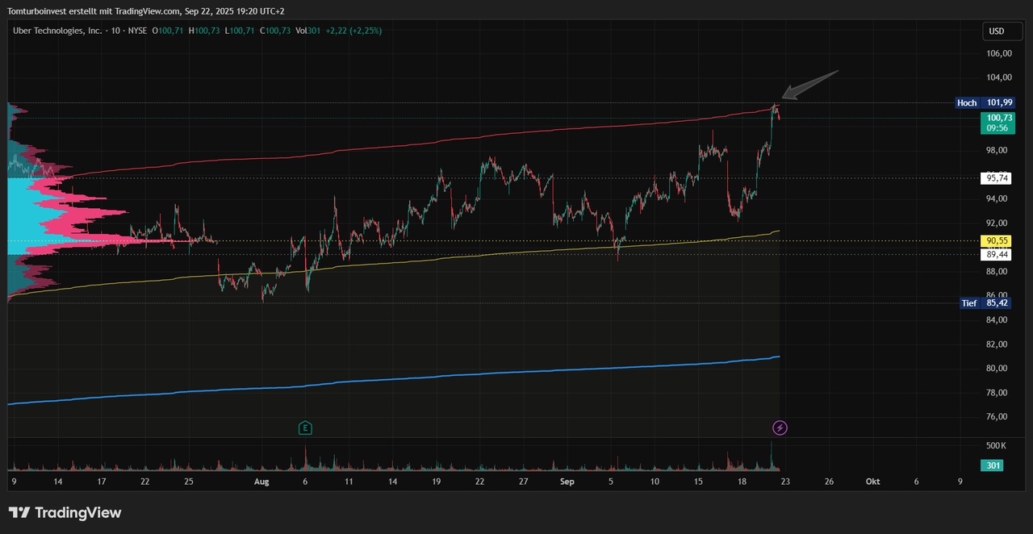Click the yellow 90,55 price label
1033x534 pixels.
pyautogui.click(x=997, y=240)
